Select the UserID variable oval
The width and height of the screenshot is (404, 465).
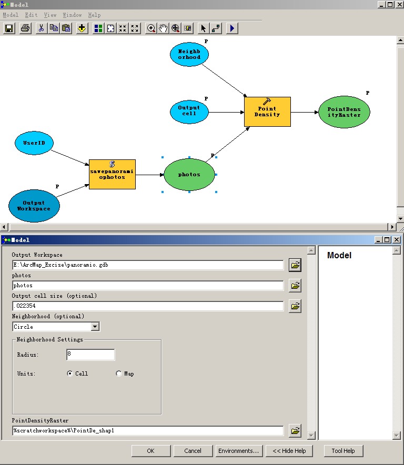34,143
